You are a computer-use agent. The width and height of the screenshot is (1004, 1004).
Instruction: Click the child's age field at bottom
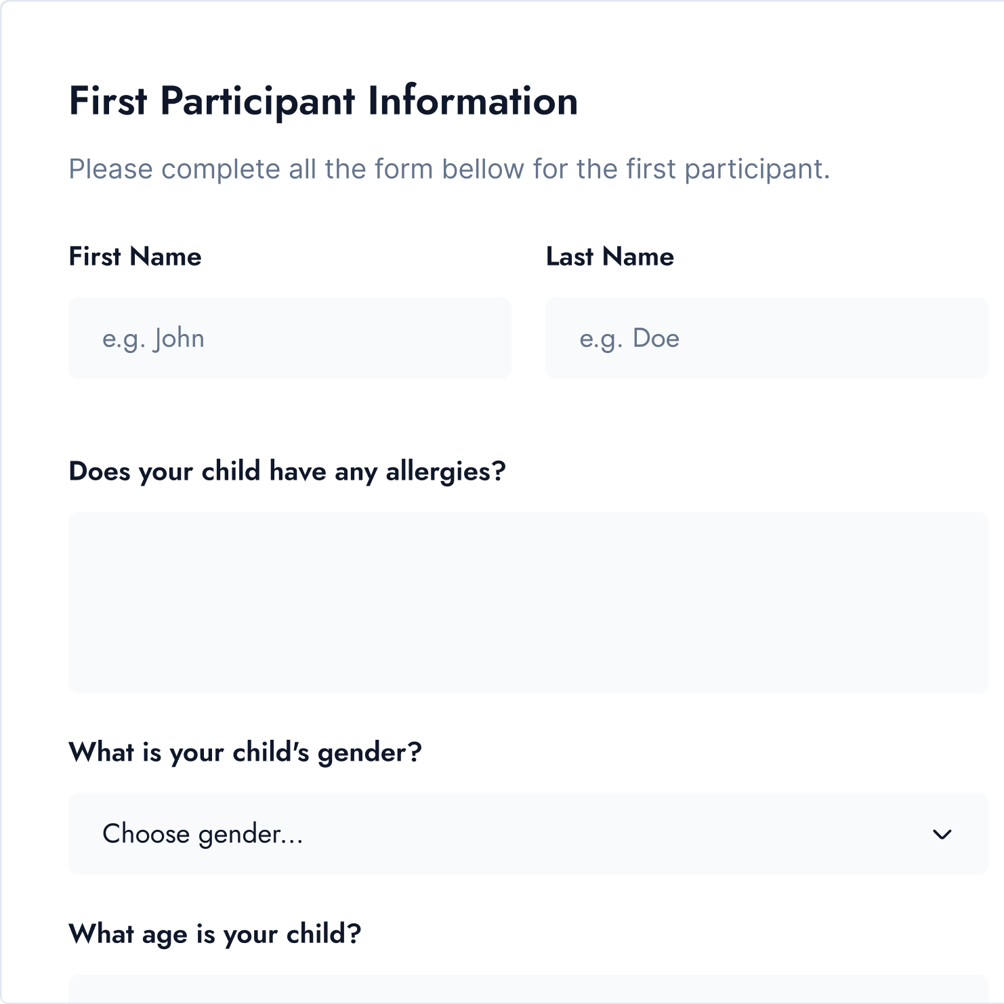click(x=528, y=990)
